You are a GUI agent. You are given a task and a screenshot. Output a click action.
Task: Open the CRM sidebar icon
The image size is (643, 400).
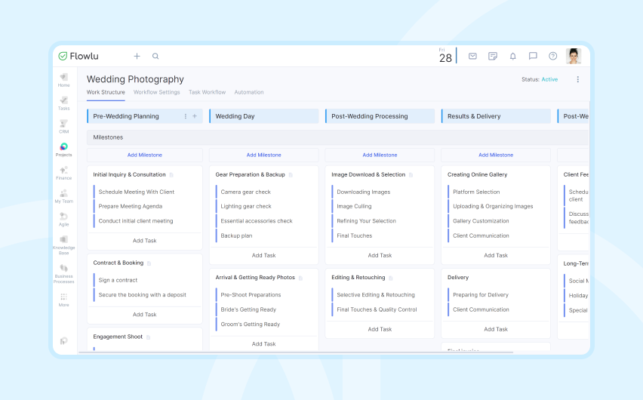pos(63,126)
